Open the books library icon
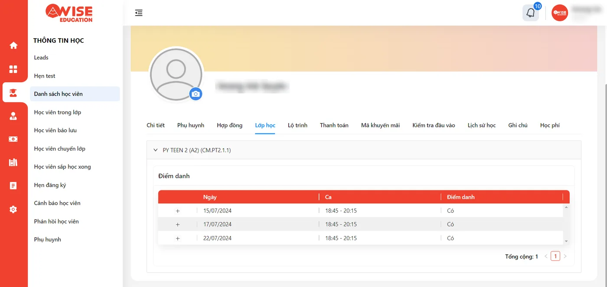 click(x=13, y=163)
